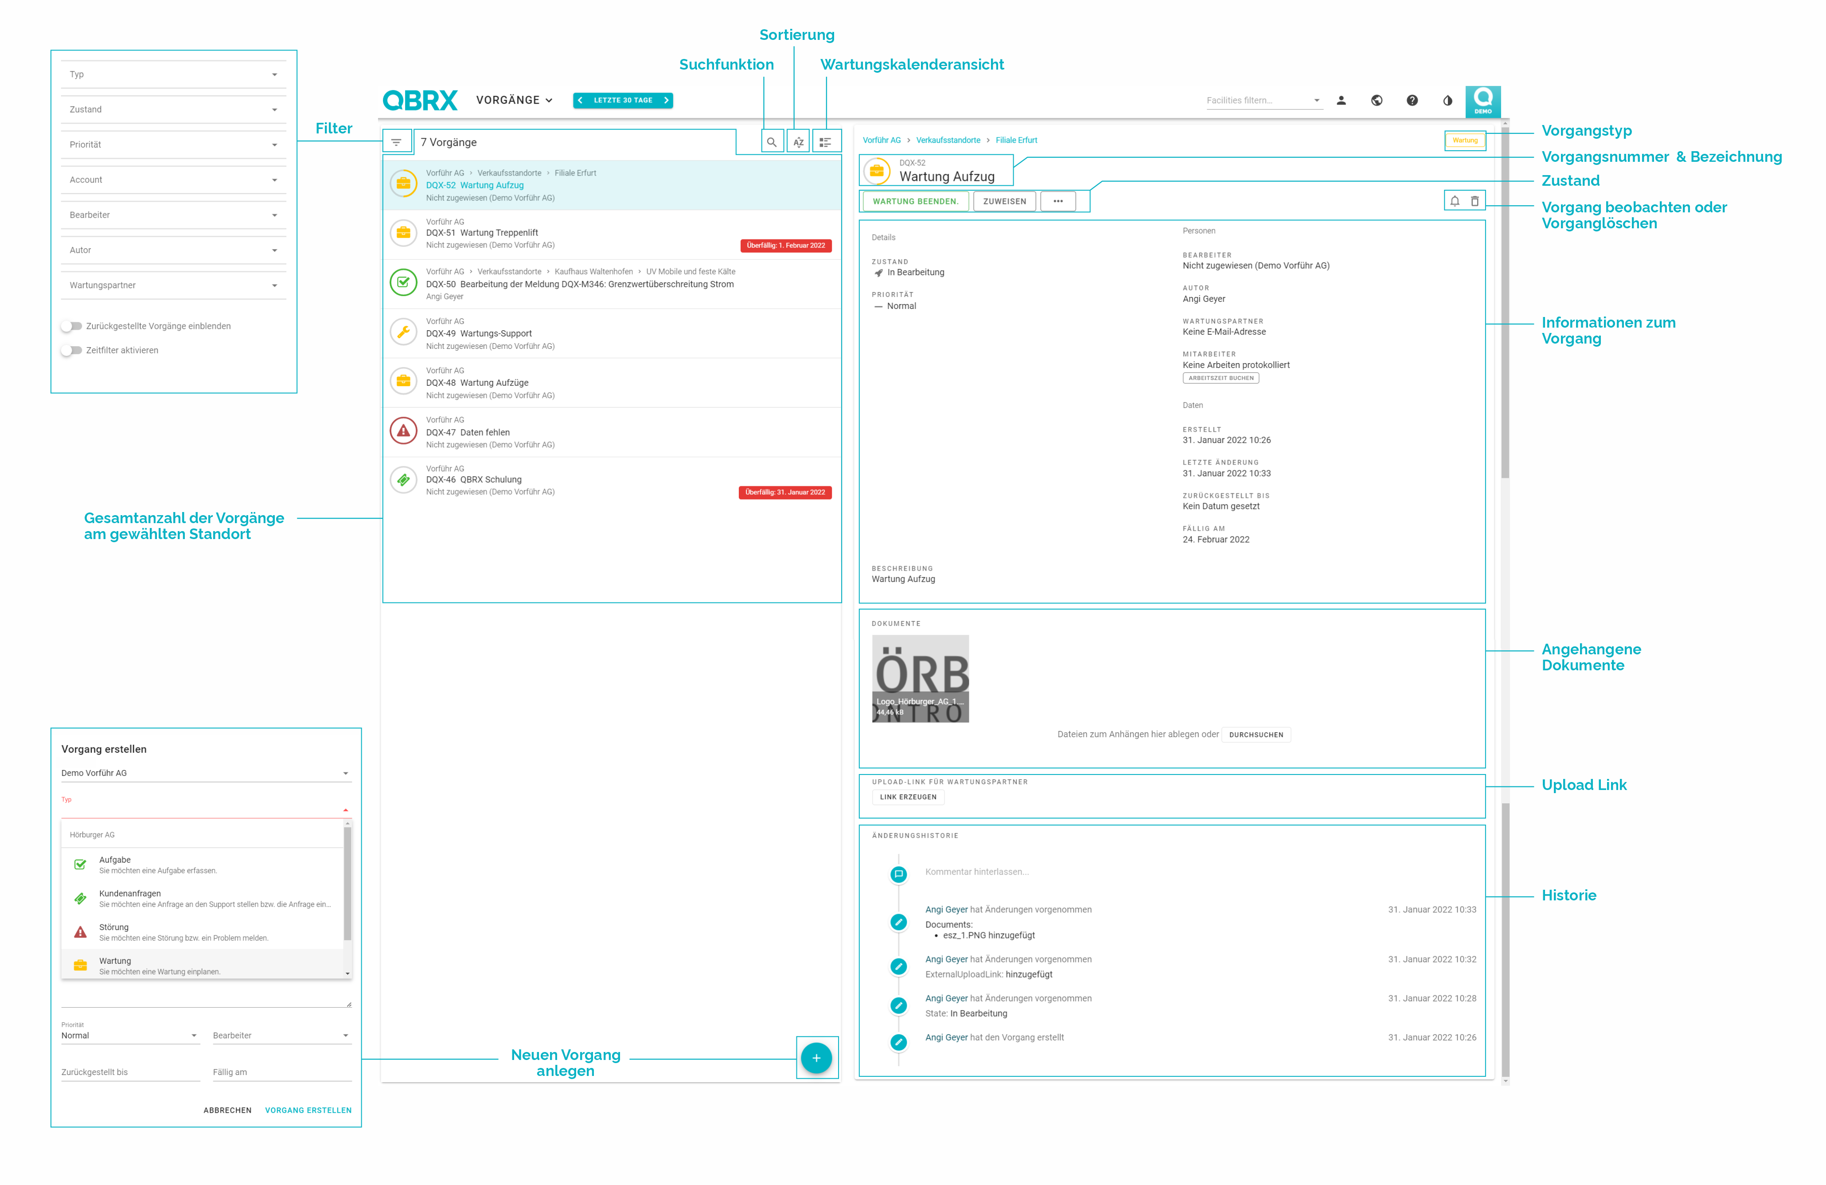
Task: Click warning triangle icon of DQX-47
Action: point(404,430)
